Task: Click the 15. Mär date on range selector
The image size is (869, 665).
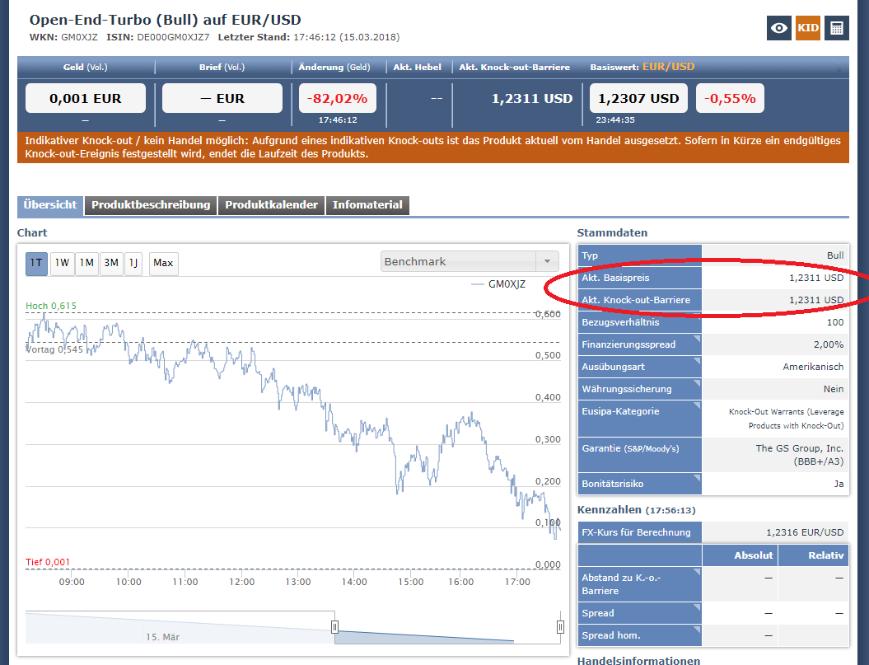Action: (x=162, y=637)
